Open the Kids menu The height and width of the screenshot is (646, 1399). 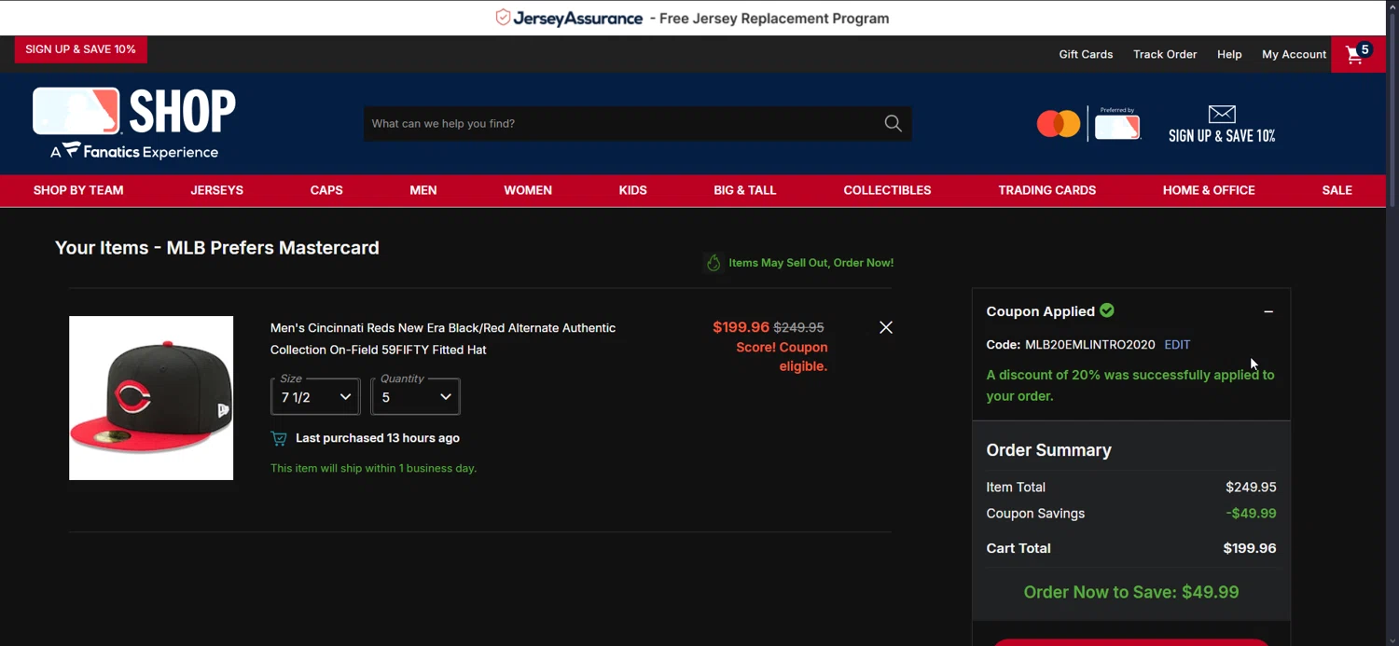tap(633, 190)
